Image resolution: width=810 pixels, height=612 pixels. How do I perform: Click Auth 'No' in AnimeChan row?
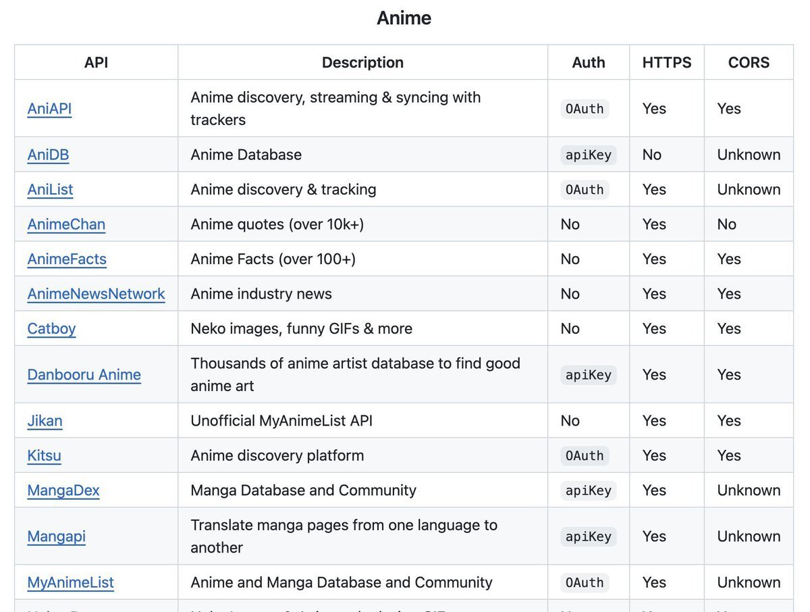pyautogui.click(x=570, y=224)
